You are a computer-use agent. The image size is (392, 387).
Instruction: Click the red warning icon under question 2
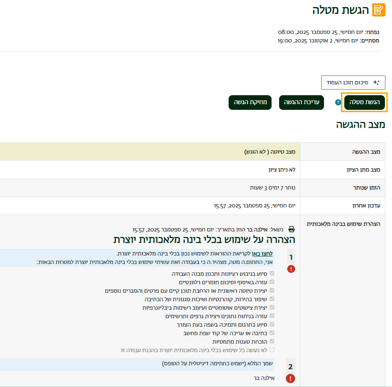(x=290, y=379)
